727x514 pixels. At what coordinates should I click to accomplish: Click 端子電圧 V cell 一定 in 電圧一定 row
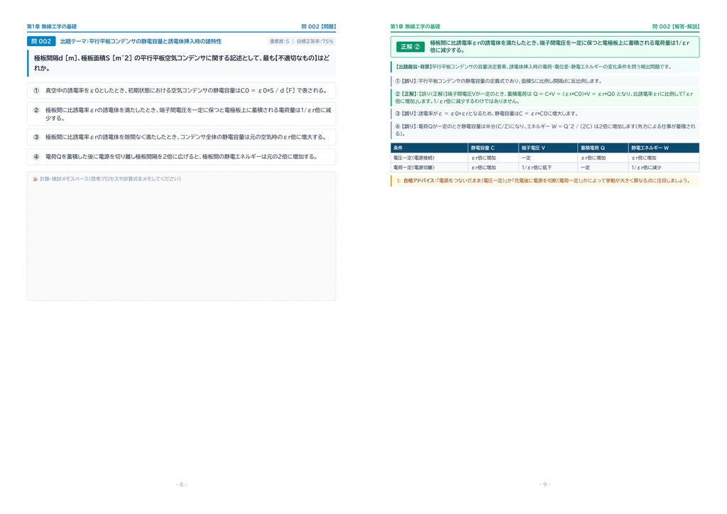(548, 158)
